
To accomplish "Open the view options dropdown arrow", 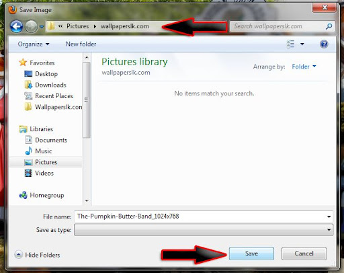I will 302,44.
